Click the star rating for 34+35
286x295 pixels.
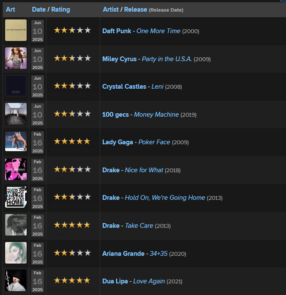tap(72, 253)
